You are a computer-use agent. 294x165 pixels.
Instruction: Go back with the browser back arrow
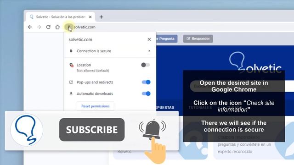tap(30, 27)
